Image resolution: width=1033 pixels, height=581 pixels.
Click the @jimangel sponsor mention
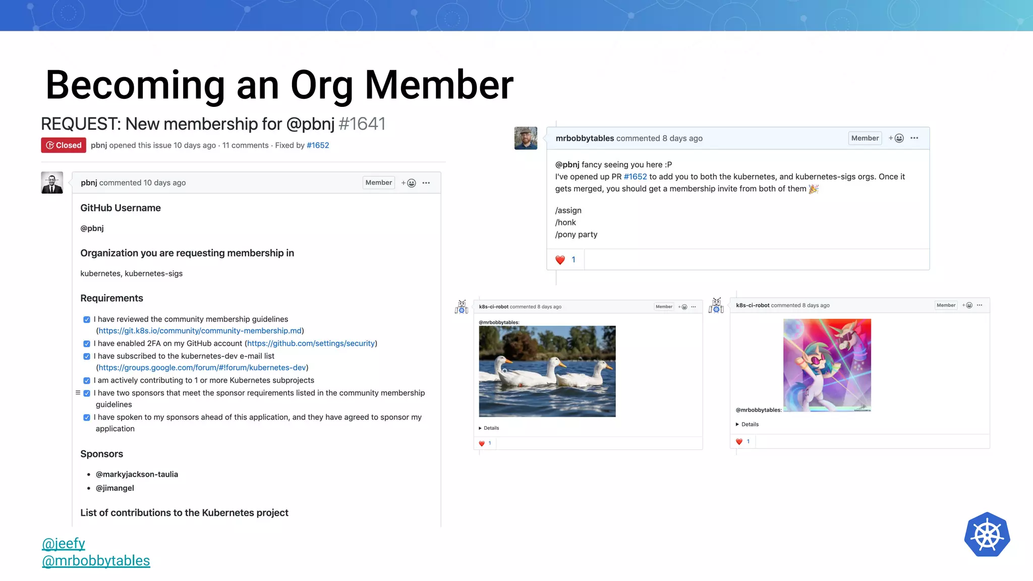pyautogui.click(x=115, y=488)
